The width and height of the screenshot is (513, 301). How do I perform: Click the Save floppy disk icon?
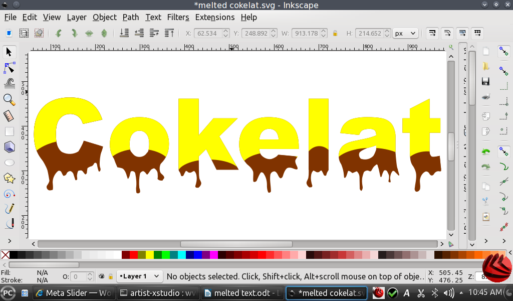tap(486, 81)
